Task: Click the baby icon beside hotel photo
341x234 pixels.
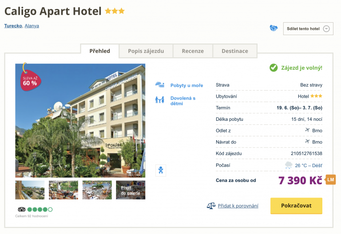Action: pos(160,170)
